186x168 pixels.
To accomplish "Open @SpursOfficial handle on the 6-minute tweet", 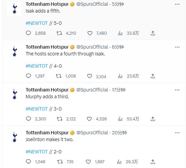I will [92, 47].
